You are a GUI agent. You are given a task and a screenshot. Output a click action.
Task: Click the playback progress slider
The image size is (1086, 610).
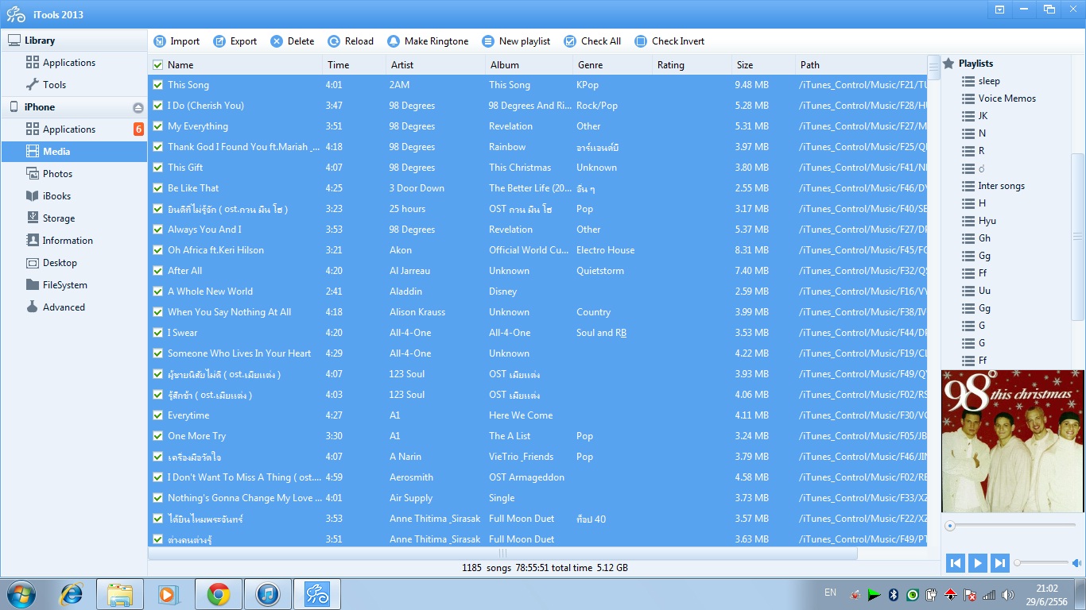(1011, 526)
